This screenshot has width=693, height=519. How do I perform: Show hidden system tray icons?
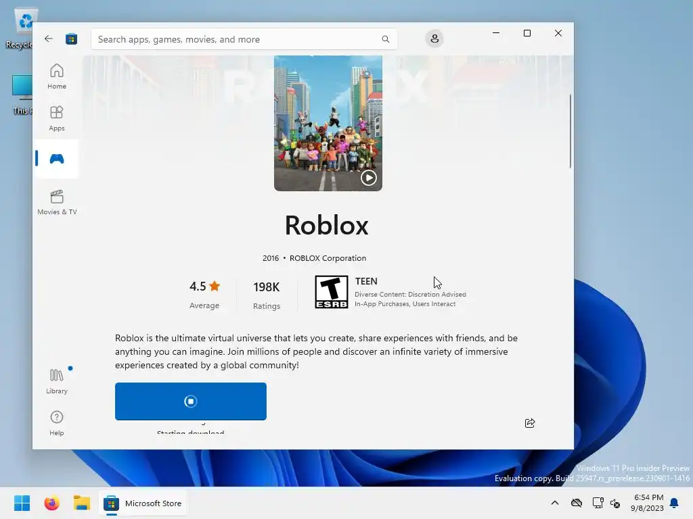(555, 503)
